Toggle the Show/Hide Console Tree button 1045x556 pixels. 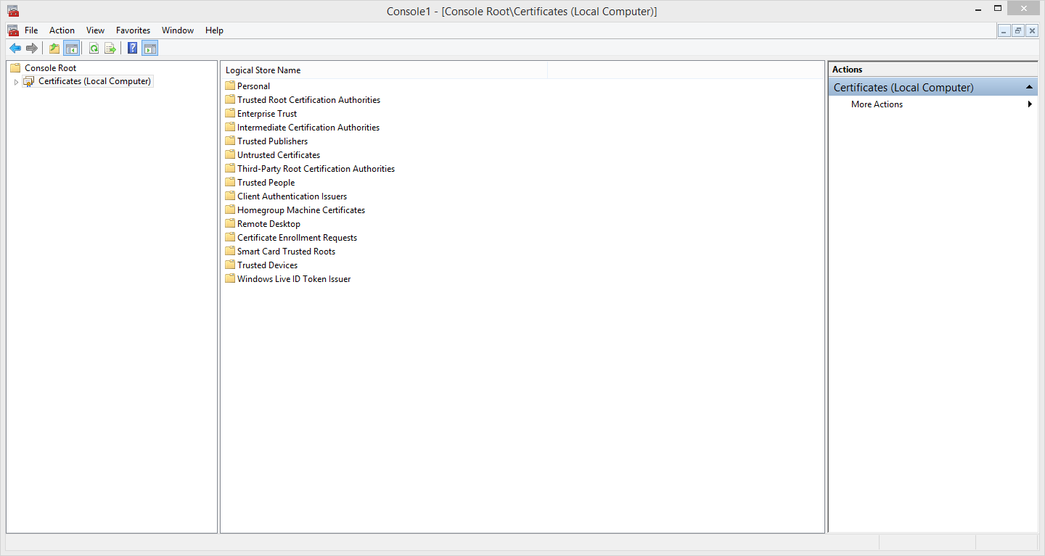[71, 49]
